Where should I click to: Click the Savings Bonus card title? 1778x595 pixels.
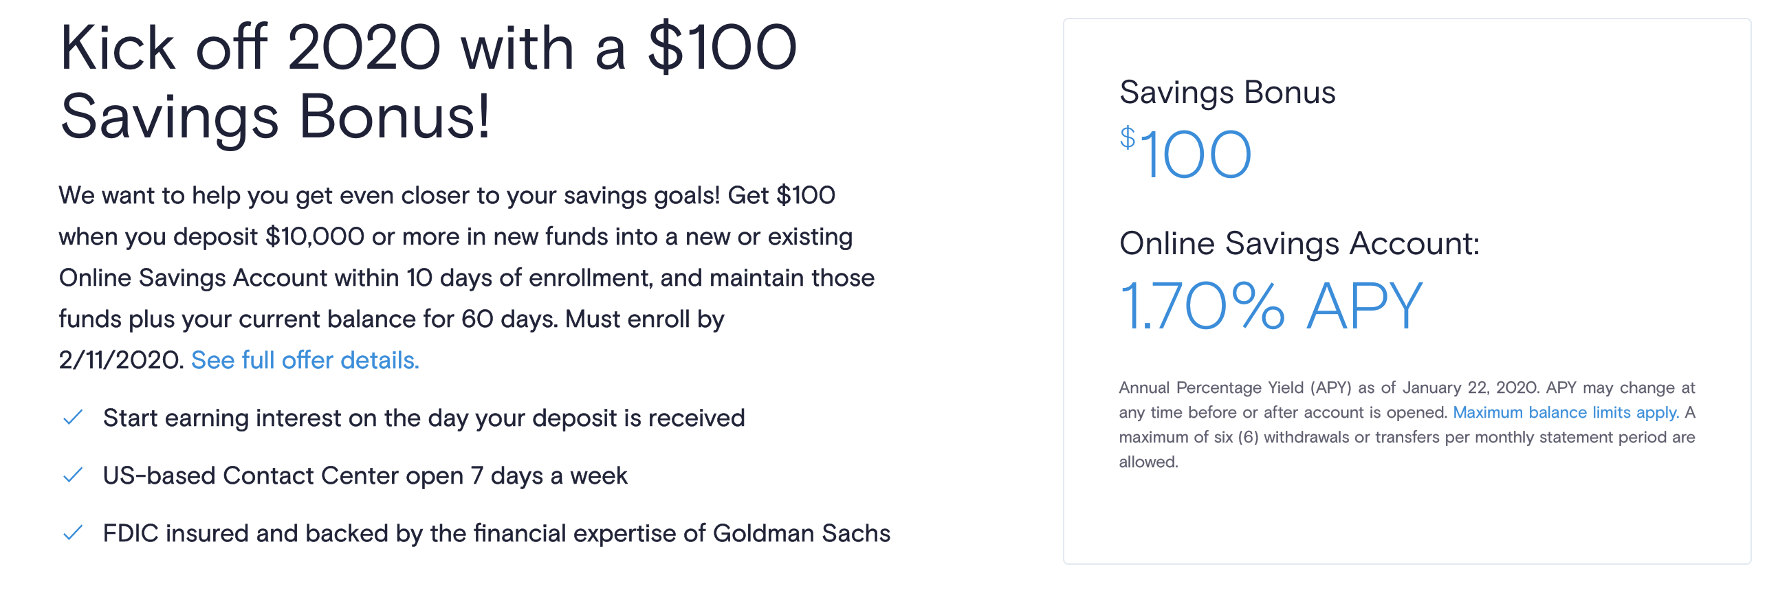(1227, 92)
